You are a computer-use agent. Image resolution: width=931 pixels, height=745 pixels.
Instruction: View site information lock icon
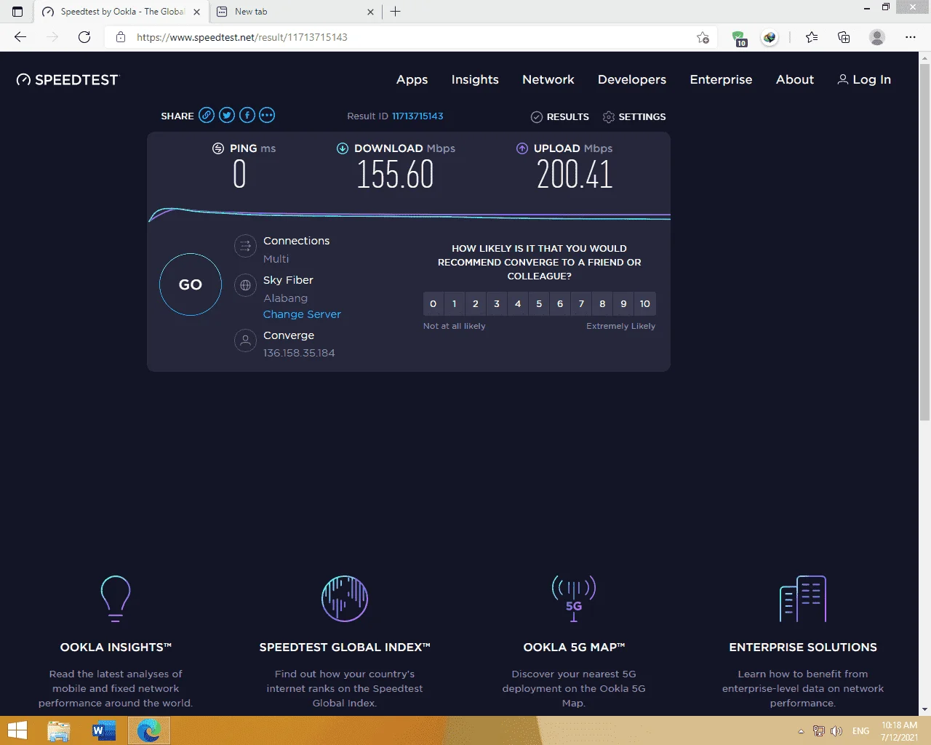(121, 37)
